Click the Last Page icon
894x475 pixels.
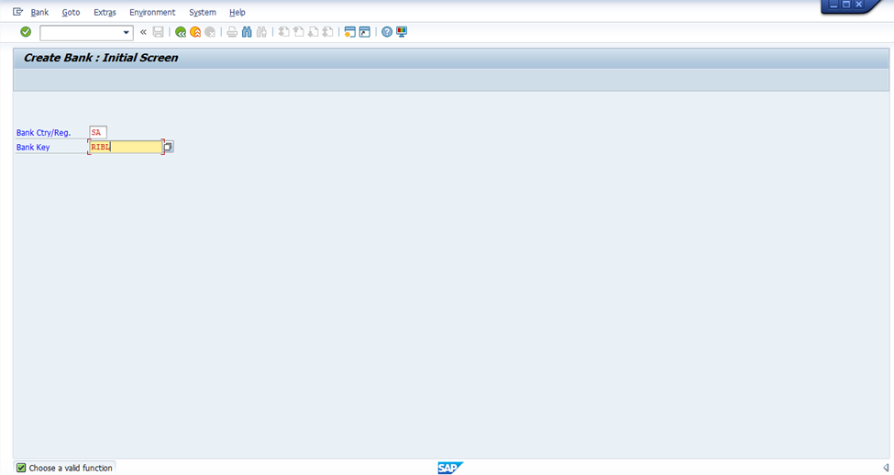pyautogui.click(x=328, y=32)
